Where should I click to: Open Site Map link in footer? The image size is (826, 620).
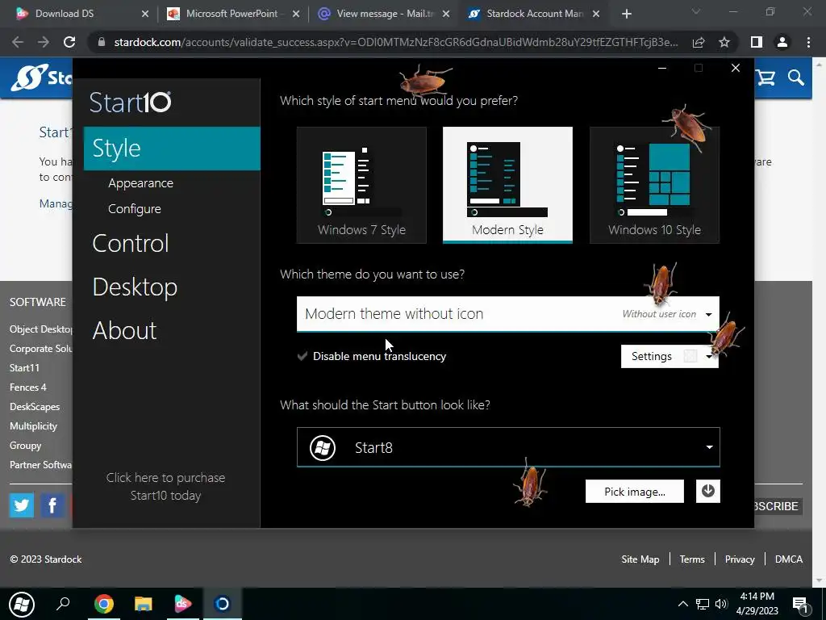click(640, 559)
